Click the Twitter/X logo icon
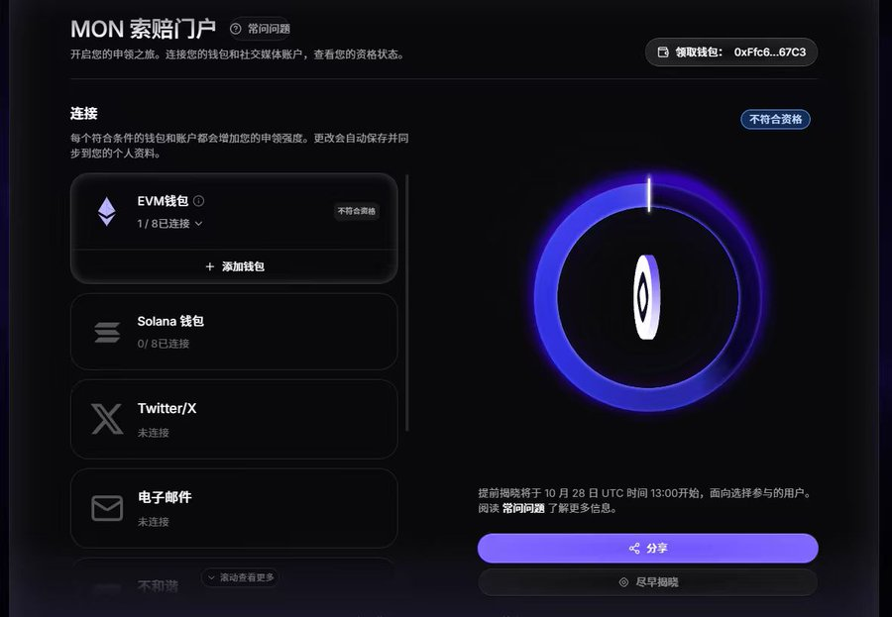The image size is (892, 617). click(x=107, y=419)
